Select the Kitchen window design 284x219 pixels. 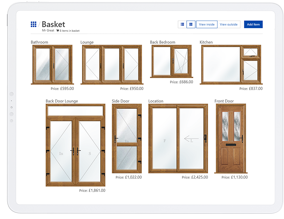click(231, 65)
